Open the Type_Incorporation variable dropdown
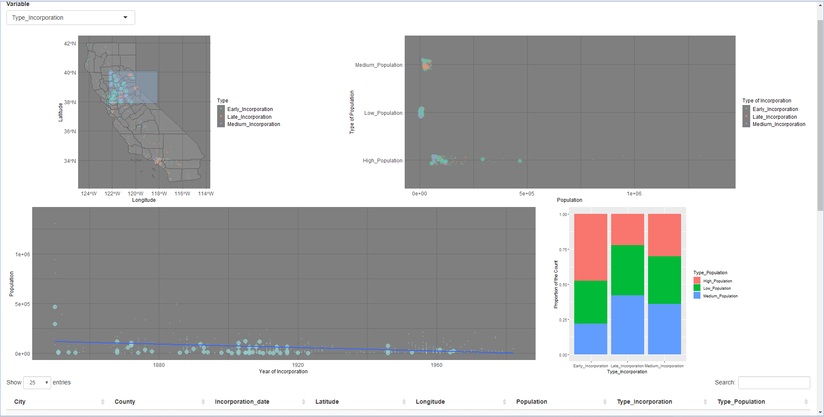This screenshot has width=824, height=417. point(70,18)
